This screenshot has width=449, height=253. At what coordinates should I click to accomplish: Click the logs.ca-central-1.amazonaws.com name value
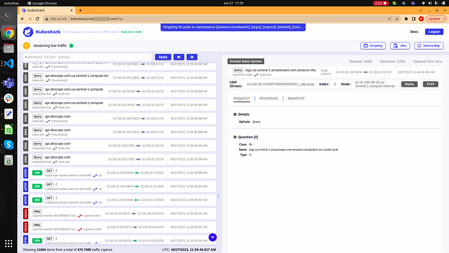point(293,150)
